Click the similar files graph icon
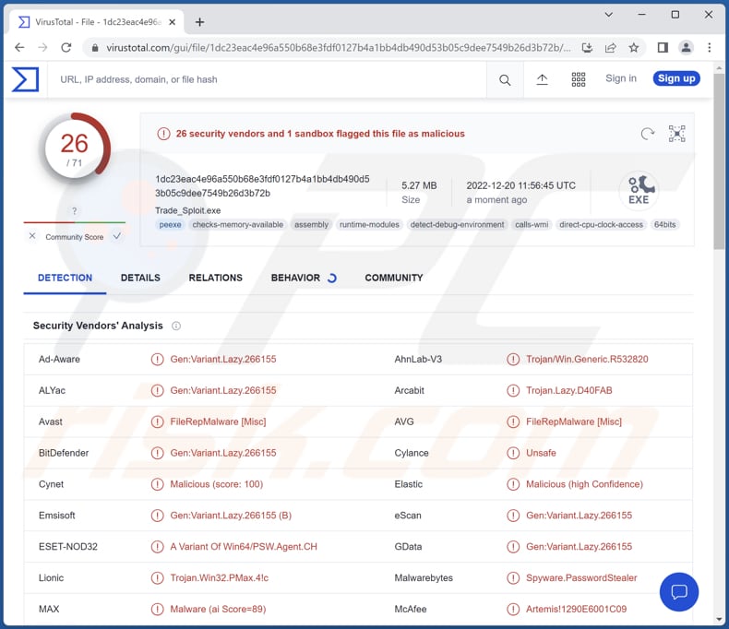The image size is (729, 629). tap(677, 134)
